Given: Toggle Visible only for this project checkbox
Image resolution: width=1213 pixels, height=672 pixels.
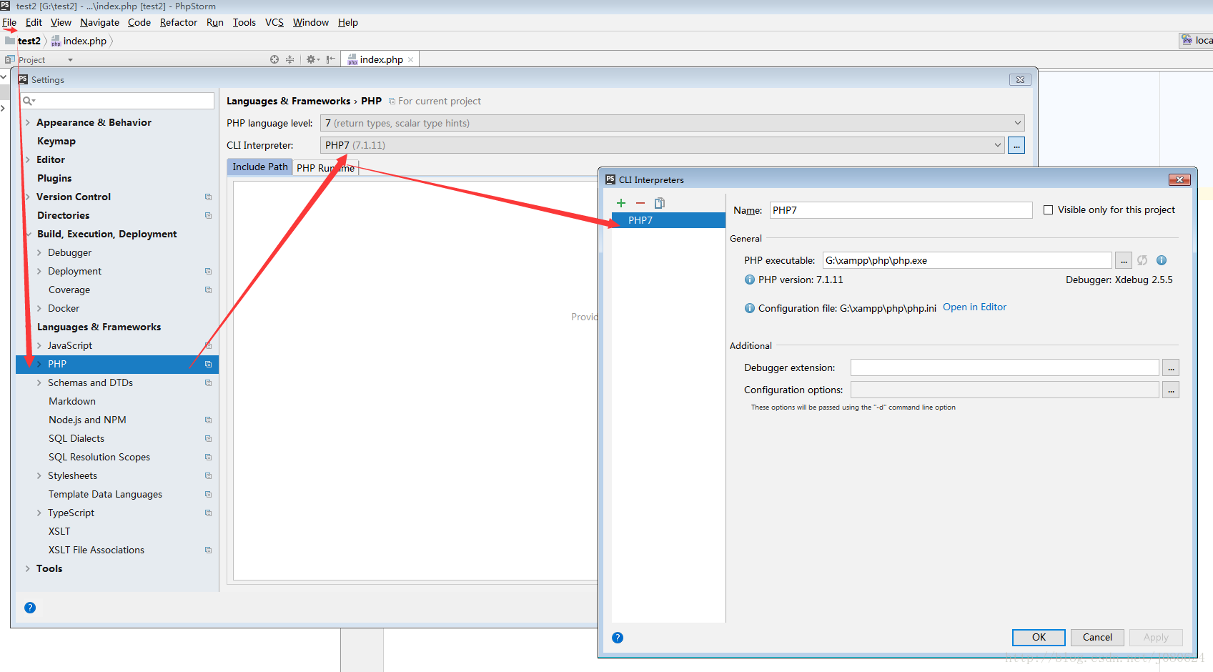Looking at the screenshot, I should 1049,210.
